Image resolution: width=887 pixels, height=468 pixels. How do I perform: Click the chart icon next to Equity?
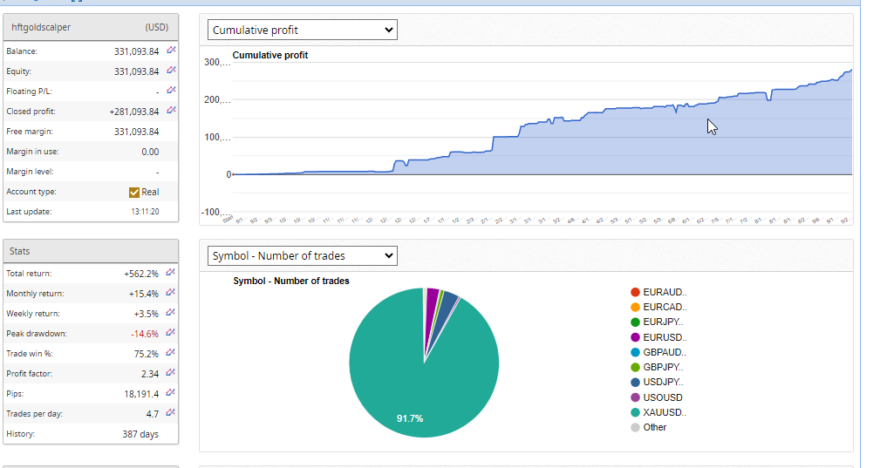coord(172,71)
